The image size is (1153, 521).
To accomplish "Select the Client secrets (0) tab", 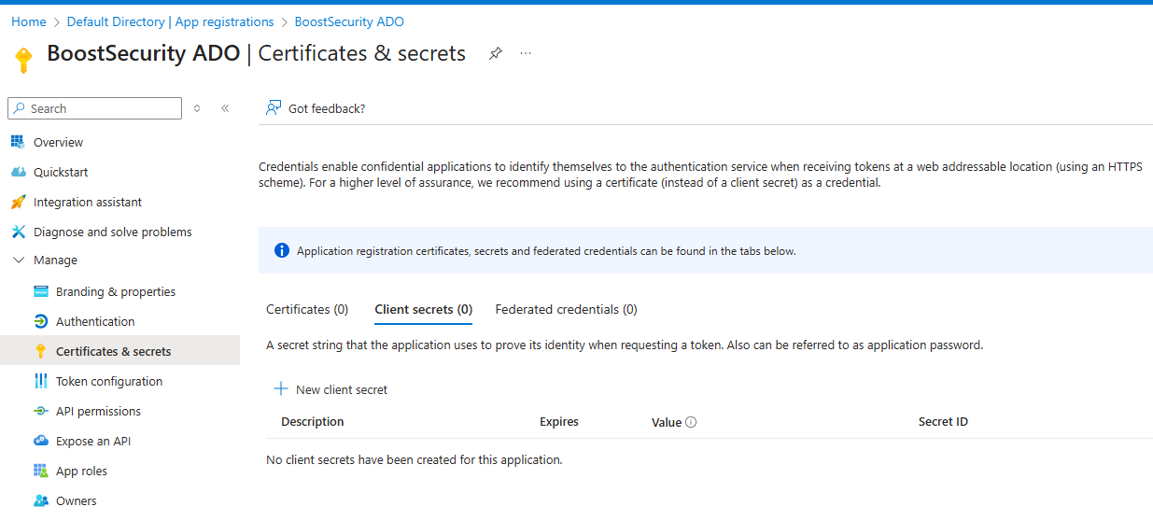I will coord(423,309).
